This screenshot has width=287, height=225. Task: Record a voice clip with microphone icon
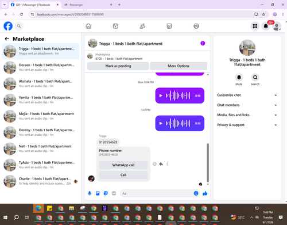click(90, 193)
